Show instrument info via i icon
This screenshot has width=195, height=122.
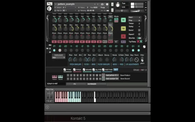tap(107, 4)
